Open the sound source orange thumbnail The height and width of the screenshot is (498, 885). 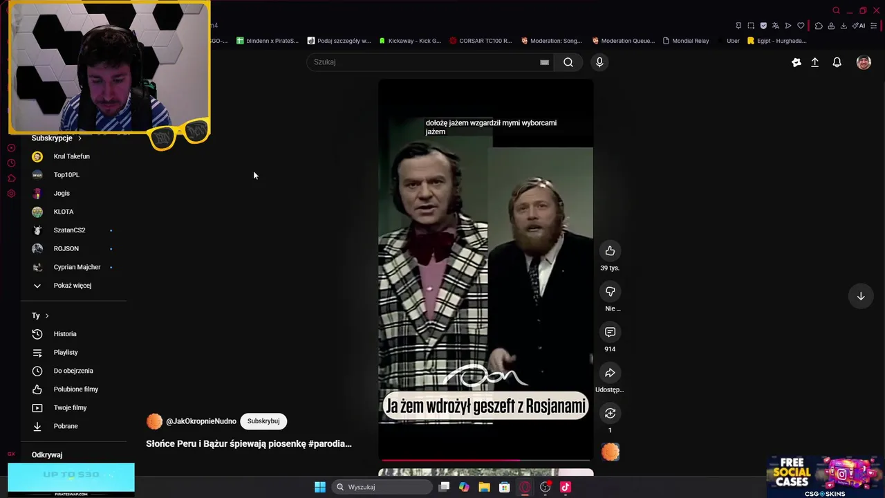610,452
